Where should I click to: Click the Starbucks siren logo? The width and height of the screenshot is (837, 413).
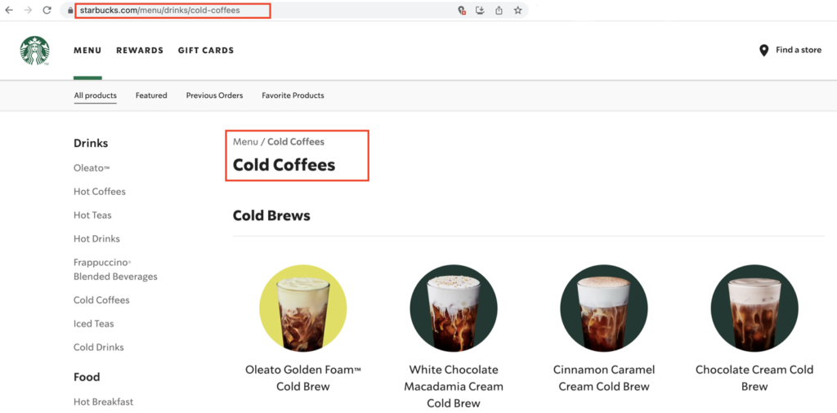[34, 51]
